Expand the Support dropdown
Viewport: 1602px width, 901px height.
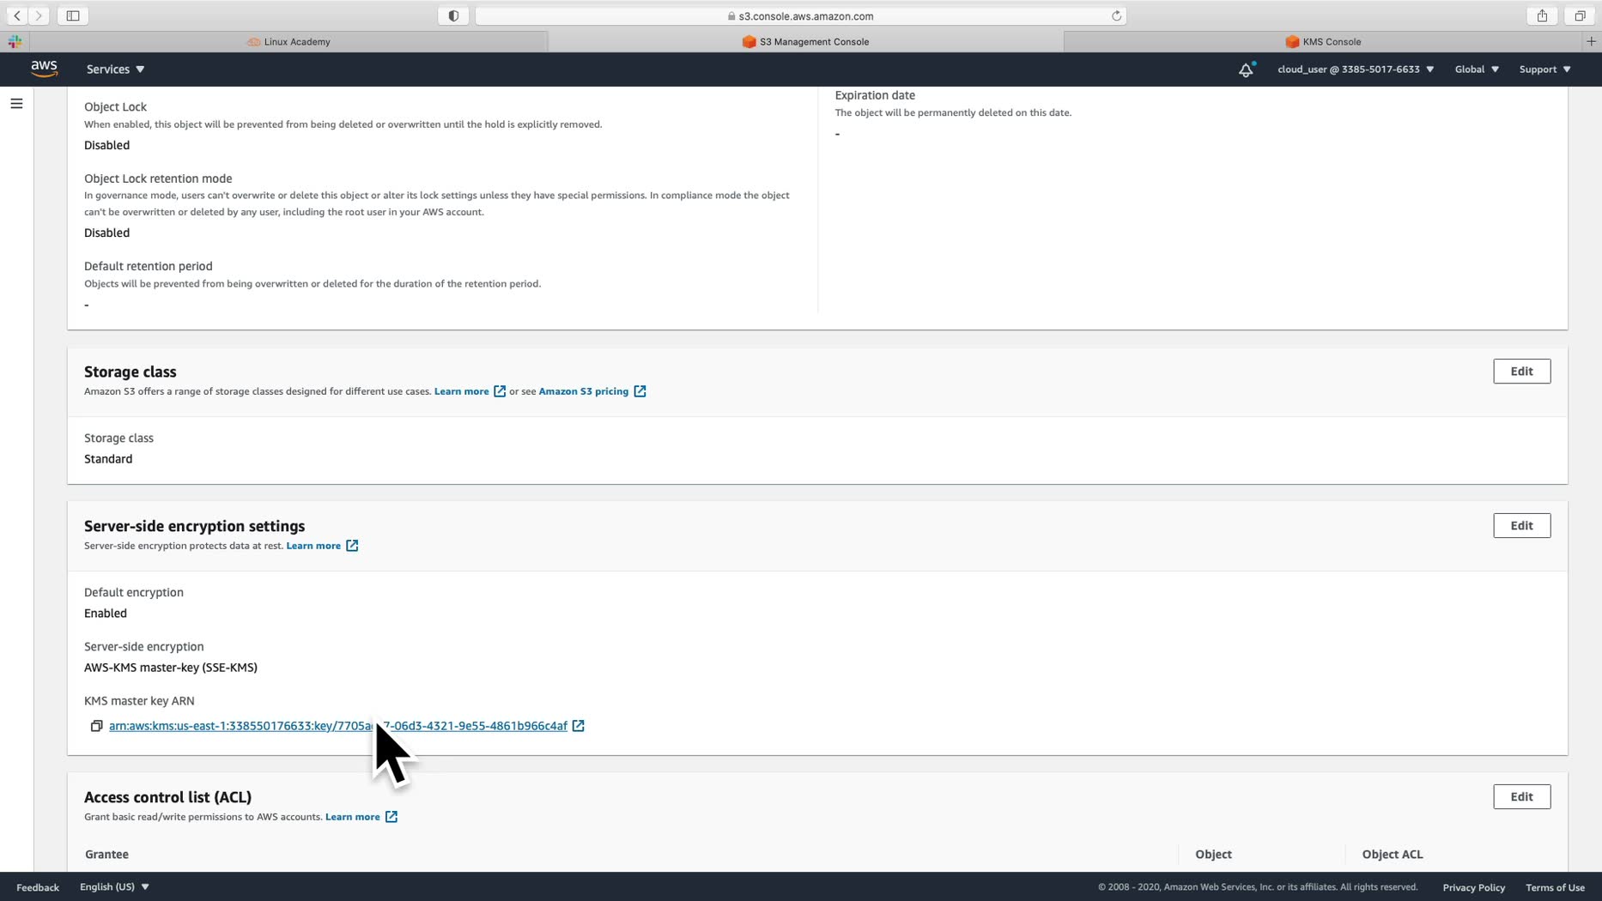[1544, 70]
